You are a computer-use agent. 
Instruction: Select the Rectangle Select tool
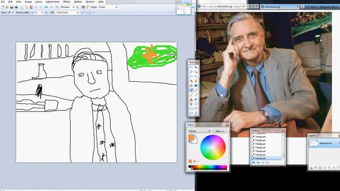191,67
